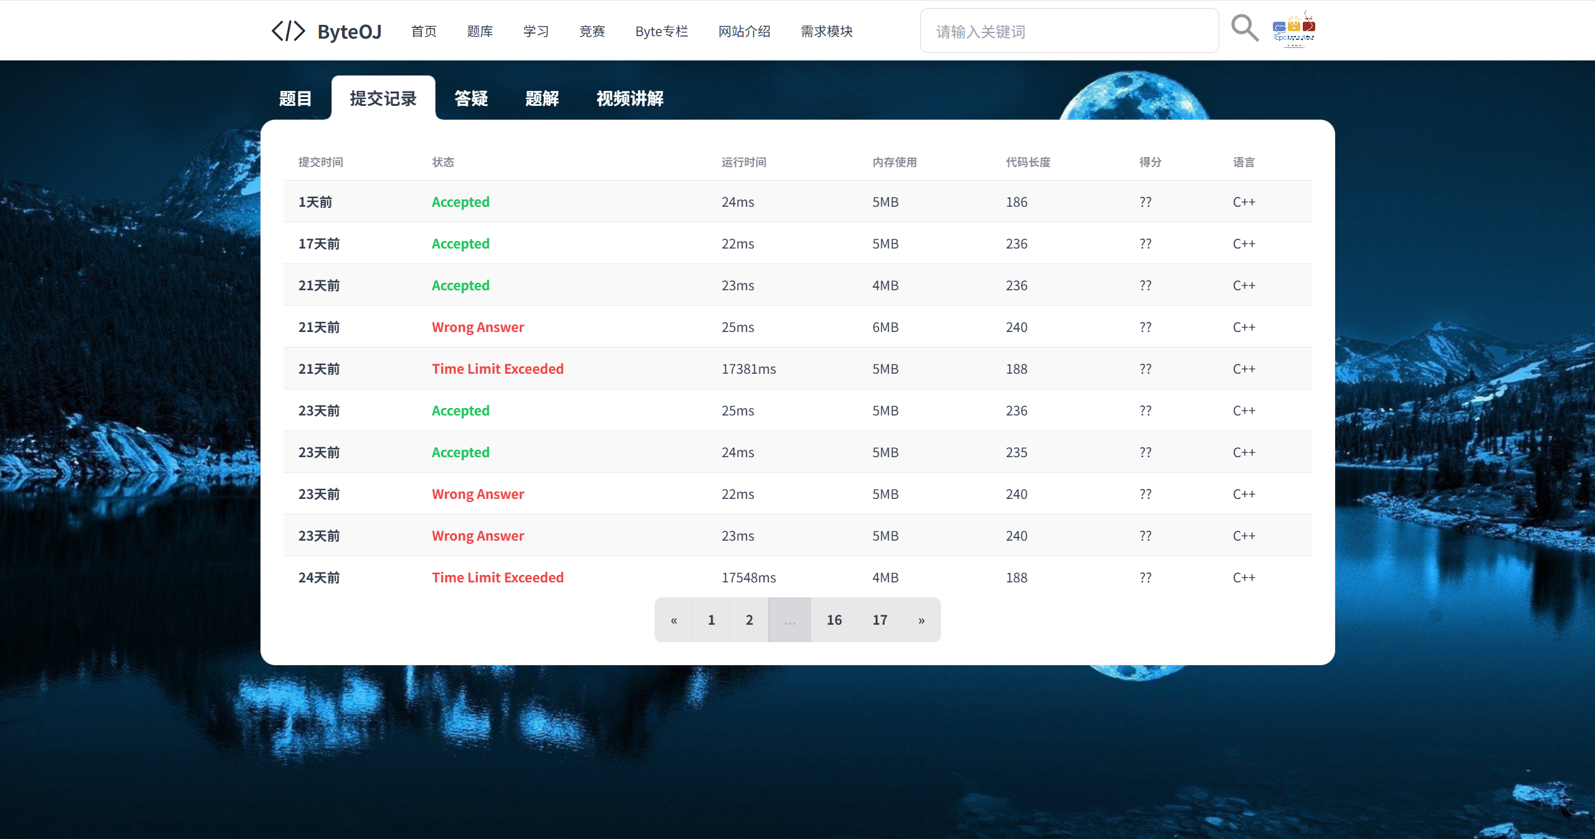Click the magnifying glass search icon
Viewport: 1595px width, 839px height.
[1244, 29]
